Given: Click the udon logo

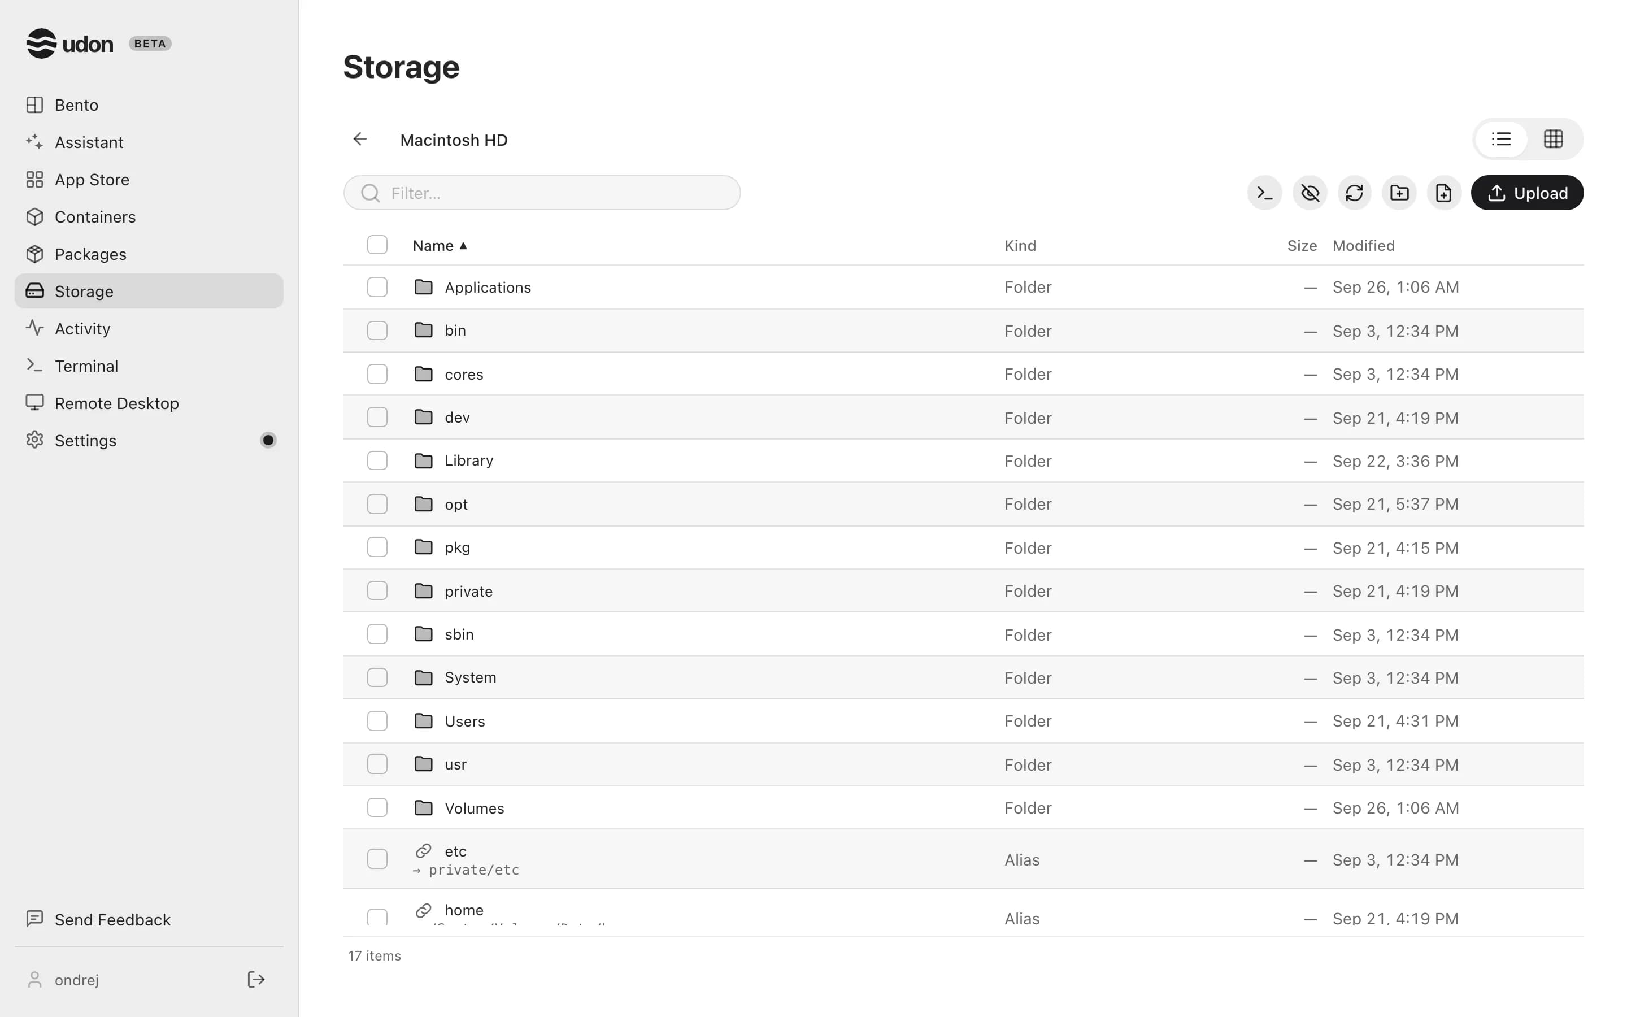Looking at the screenshot, I should 69,44.
